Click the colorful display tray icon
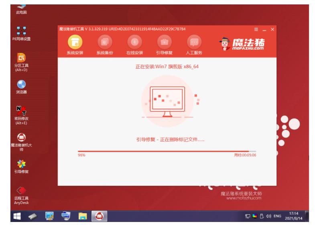The width and height of the screenshot is (315, 228). pos(255,216)
